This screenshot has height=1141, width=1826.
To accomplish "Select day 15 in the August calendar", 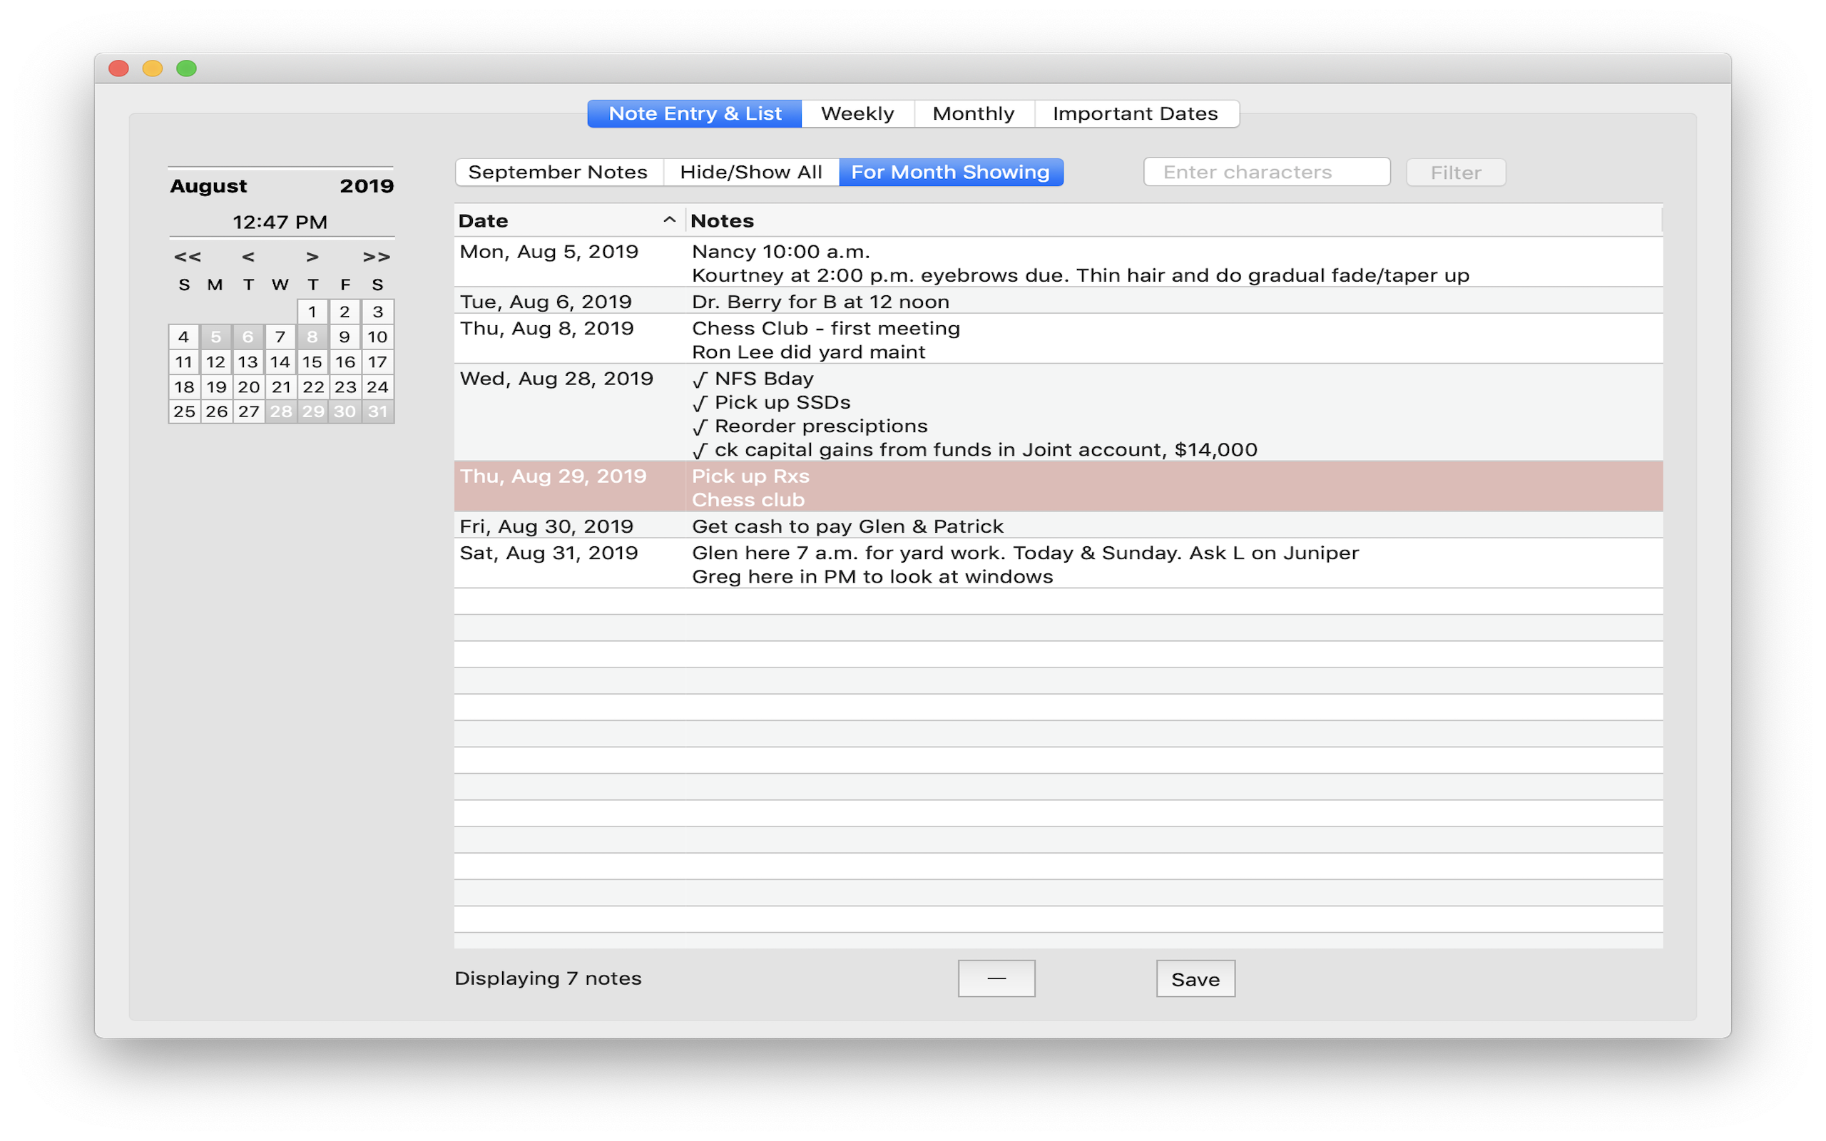I will click(312, 362).
